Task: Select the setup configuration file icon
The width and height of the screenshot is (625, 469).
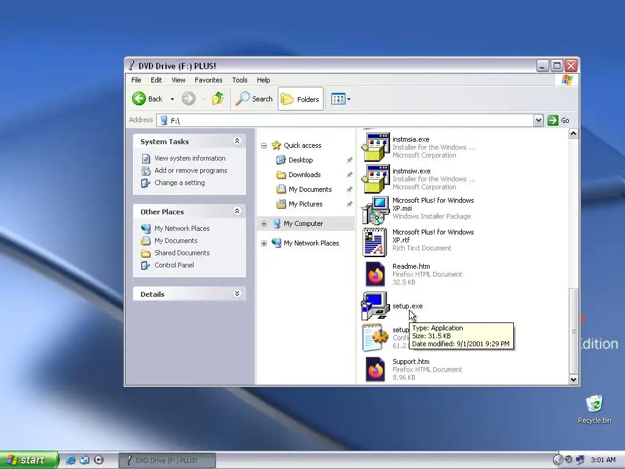Action: pos(375,337)
